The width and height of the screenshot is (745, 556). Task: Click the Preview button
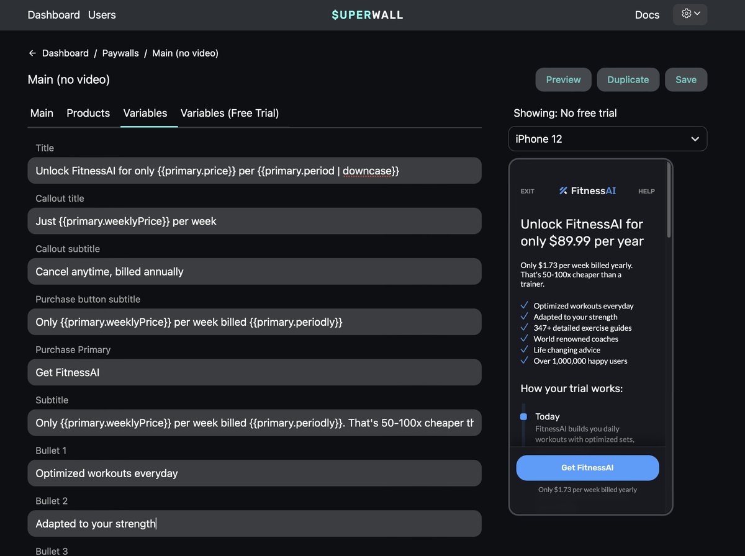pos(562,79)
